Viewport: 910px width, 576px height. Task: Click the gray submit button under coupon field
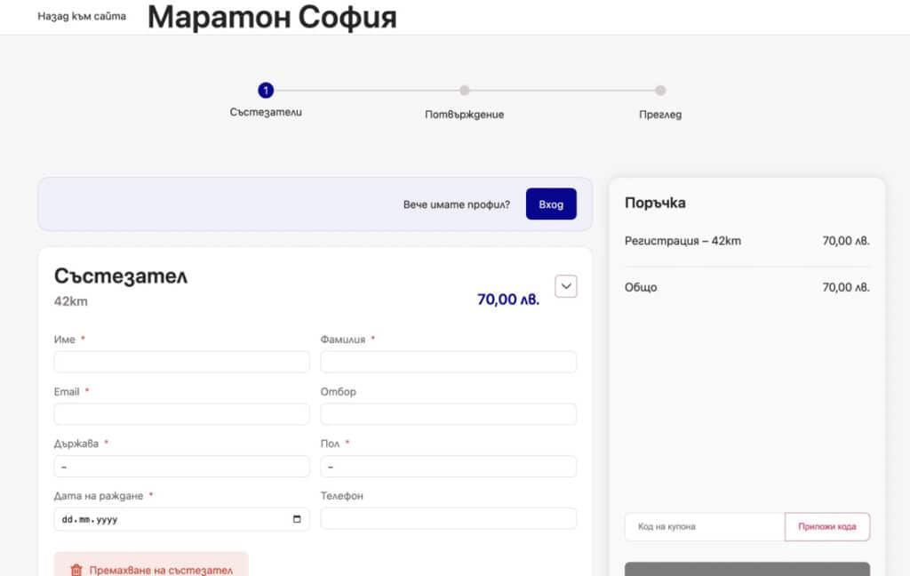[747, 569]
